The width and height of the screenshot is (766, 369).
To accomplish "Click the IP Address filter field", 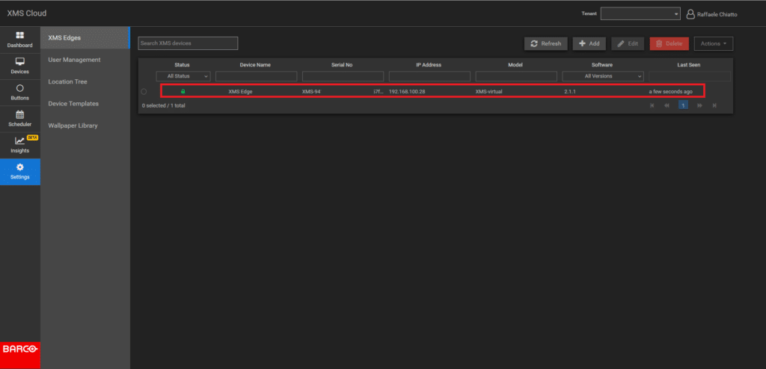I will click(429, 76).
